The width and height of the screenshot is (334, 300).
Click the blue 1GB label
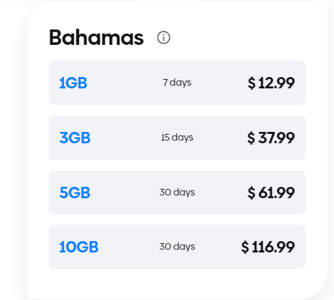click(73, 83)
